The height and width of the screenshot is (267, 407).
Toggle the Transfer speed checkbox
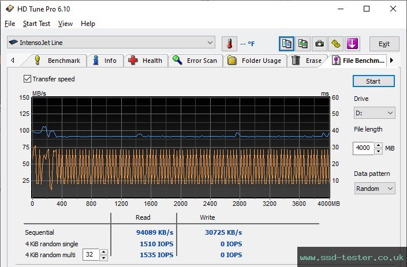pyautogui.click(x=27, y=79)
